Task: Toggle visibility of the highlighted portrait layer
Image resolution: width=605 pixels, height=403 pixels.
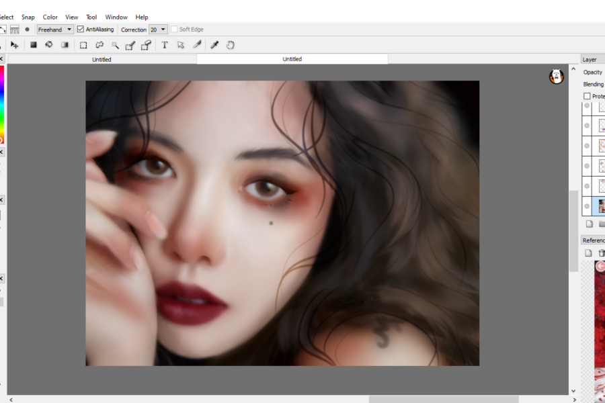Action: coord(587,206)
